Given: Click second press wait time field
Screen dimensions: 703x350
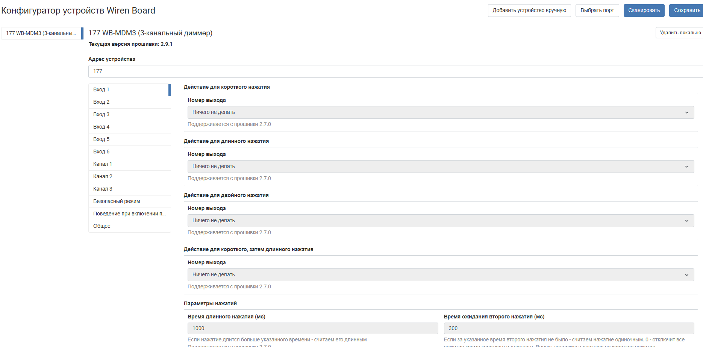Looking at the screenshot, I should (x=568, y=329).
